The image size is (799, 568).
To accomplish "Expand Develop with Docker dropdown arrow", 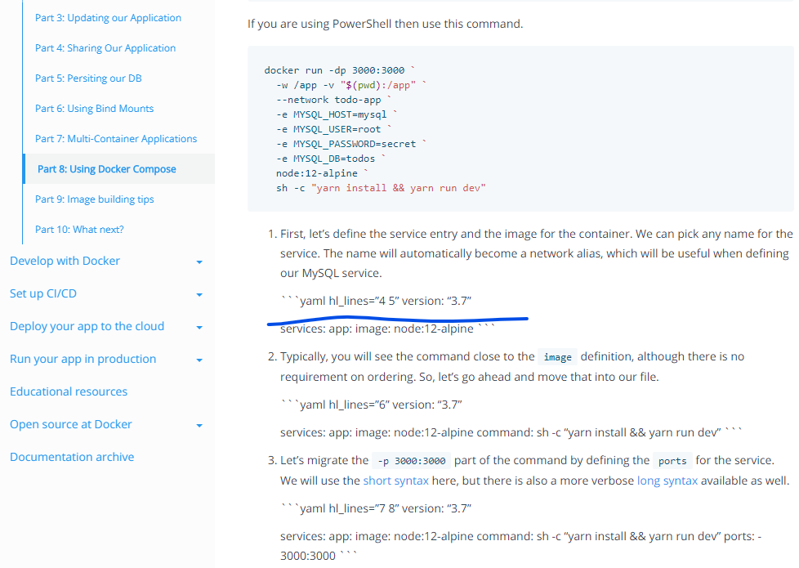I will (199, 262).
